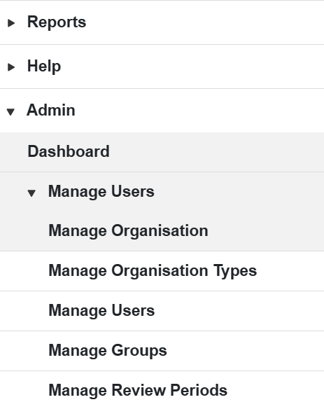
Task: Open Manage Organisation page
Action: point(129,231)
